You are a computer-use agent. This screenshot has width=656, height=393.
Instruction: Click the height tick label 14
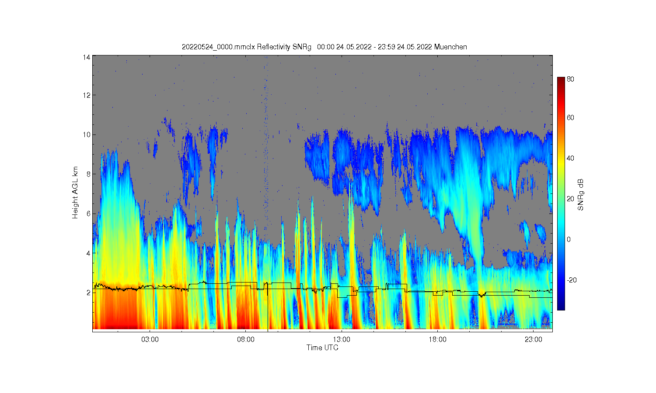[87, 58]
